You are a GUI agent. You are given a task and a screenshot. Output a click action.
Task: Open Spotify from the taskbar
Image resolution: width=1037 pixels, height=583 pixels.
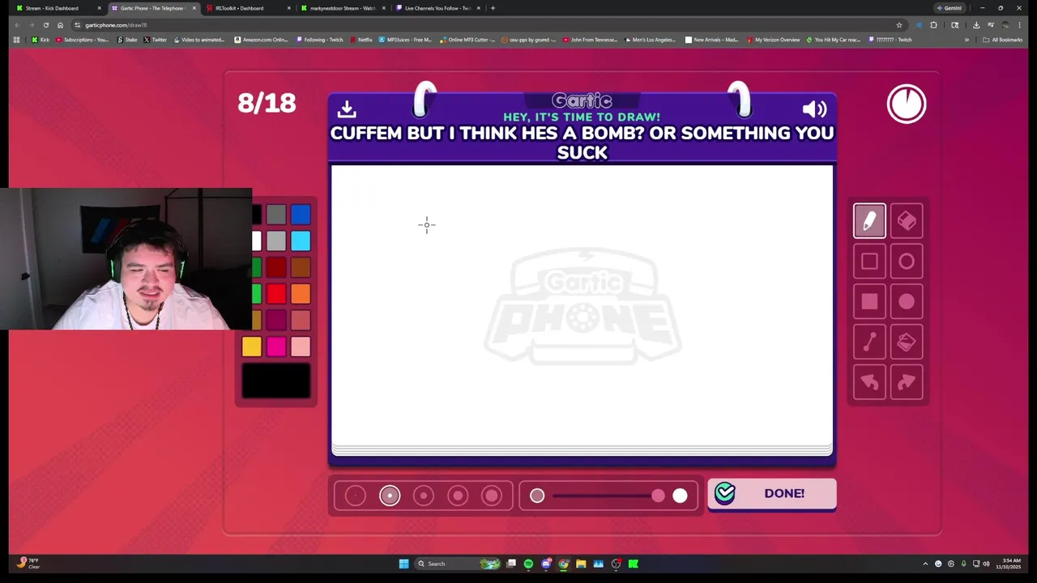pos(528,564)
